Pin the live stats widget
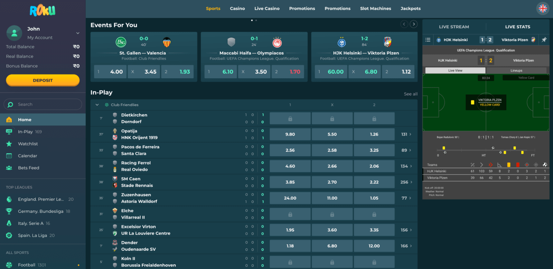Screen dimensions: 553x269 pyautogui.click(x=544, y=40)
